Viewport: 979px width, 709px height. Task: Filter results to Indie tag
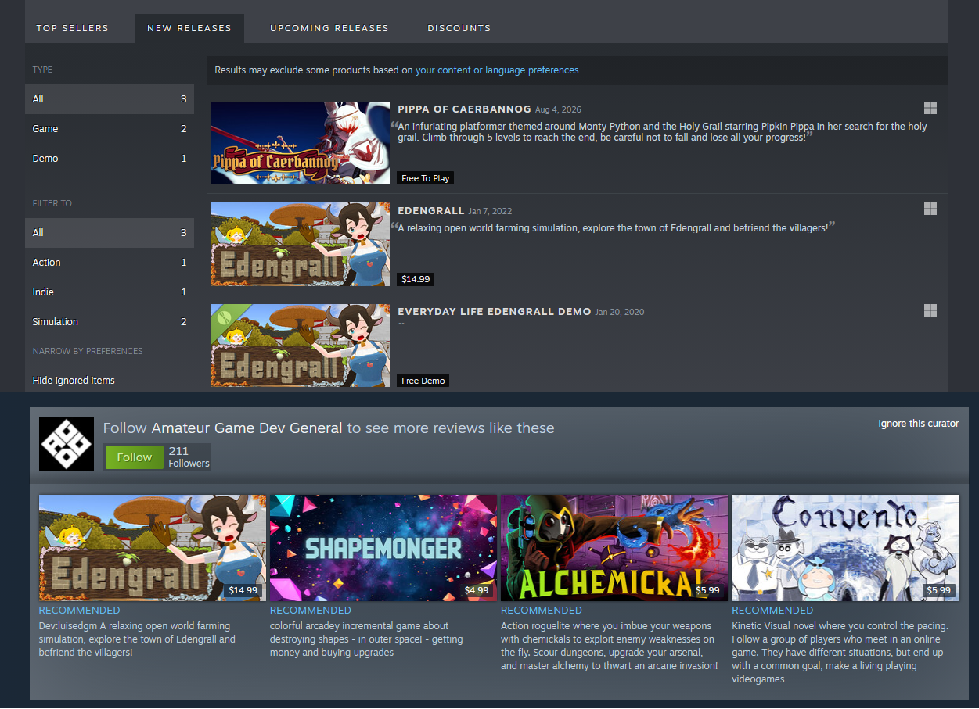[x=110, y=292]
